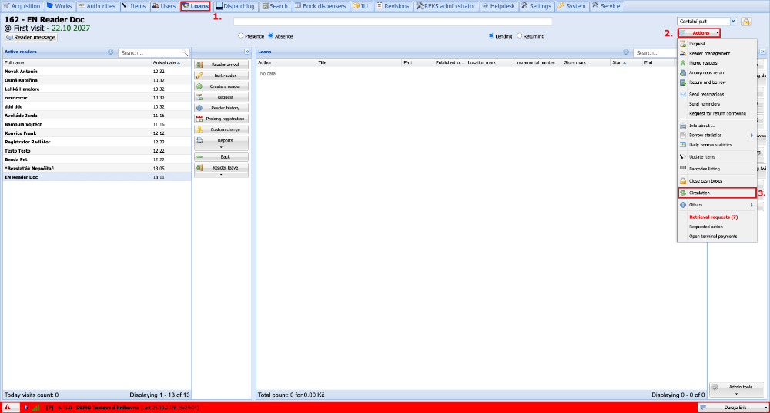This screenshot has height=413, width=770.
Task: Select reader row Konvica Frank
Action: [x=97, y=133]
